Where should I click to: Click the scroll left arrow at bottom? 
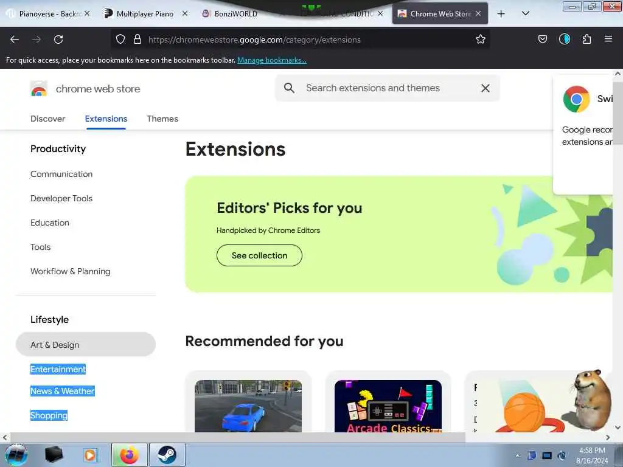click(5, 437)
